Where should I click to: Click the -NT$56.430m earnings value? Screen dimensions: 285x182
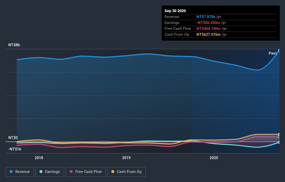pos(208,23)
